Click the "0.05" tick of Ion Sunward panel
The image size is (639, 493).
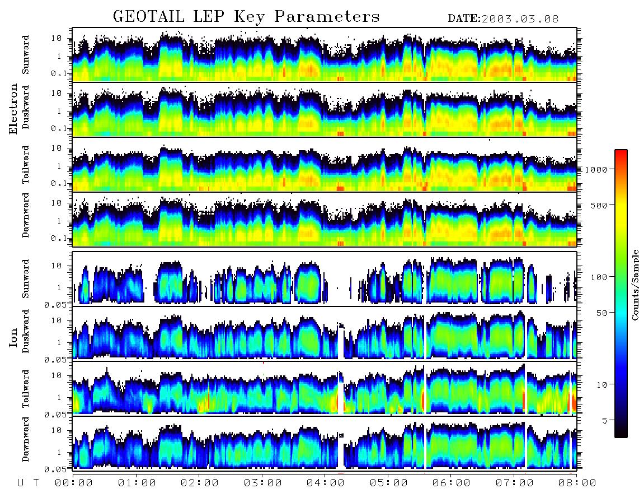[x=55, y=304]
